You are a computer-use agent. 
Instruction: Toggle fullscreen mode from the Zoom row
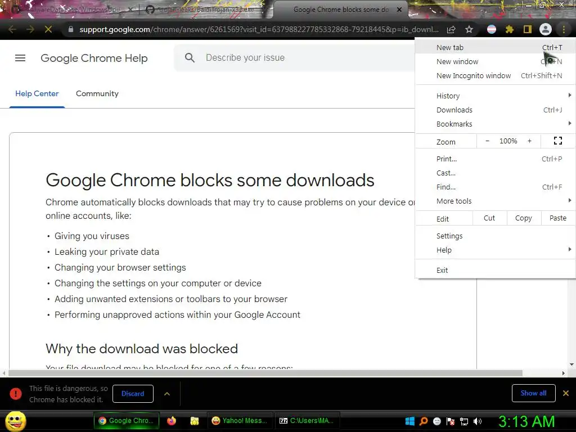(557, 141)
